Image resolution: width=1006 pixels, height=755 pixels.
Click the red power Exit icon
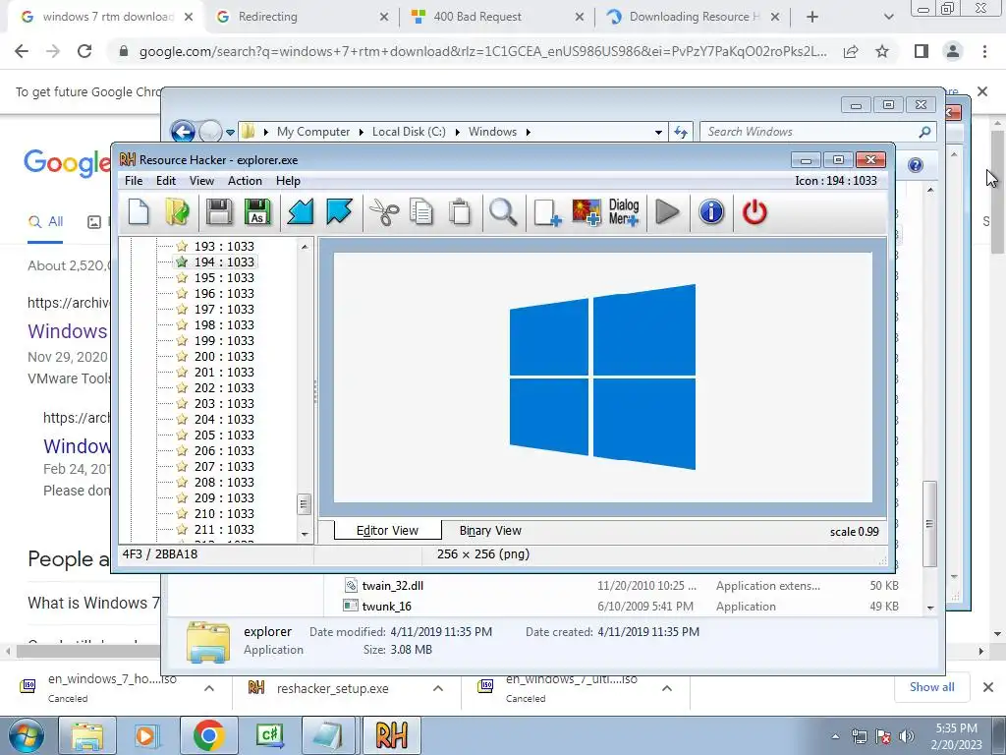coord(754,212)
